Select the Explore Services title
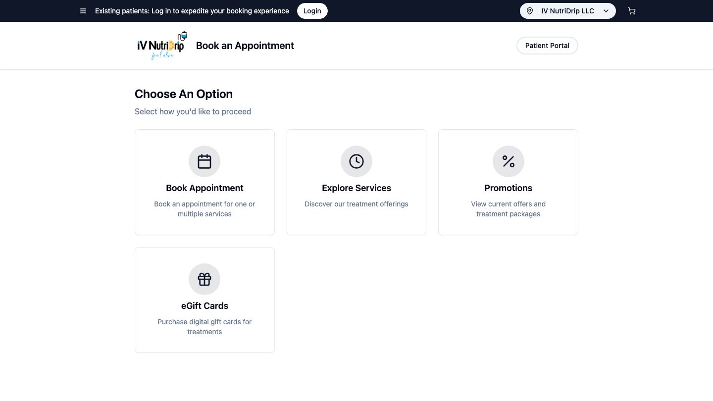The height and width of the screenshot is (401, 713). [x=356, y=188]
